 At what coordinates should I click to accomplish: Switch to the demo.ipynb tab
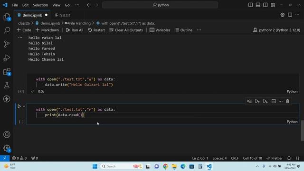point(32,15)
